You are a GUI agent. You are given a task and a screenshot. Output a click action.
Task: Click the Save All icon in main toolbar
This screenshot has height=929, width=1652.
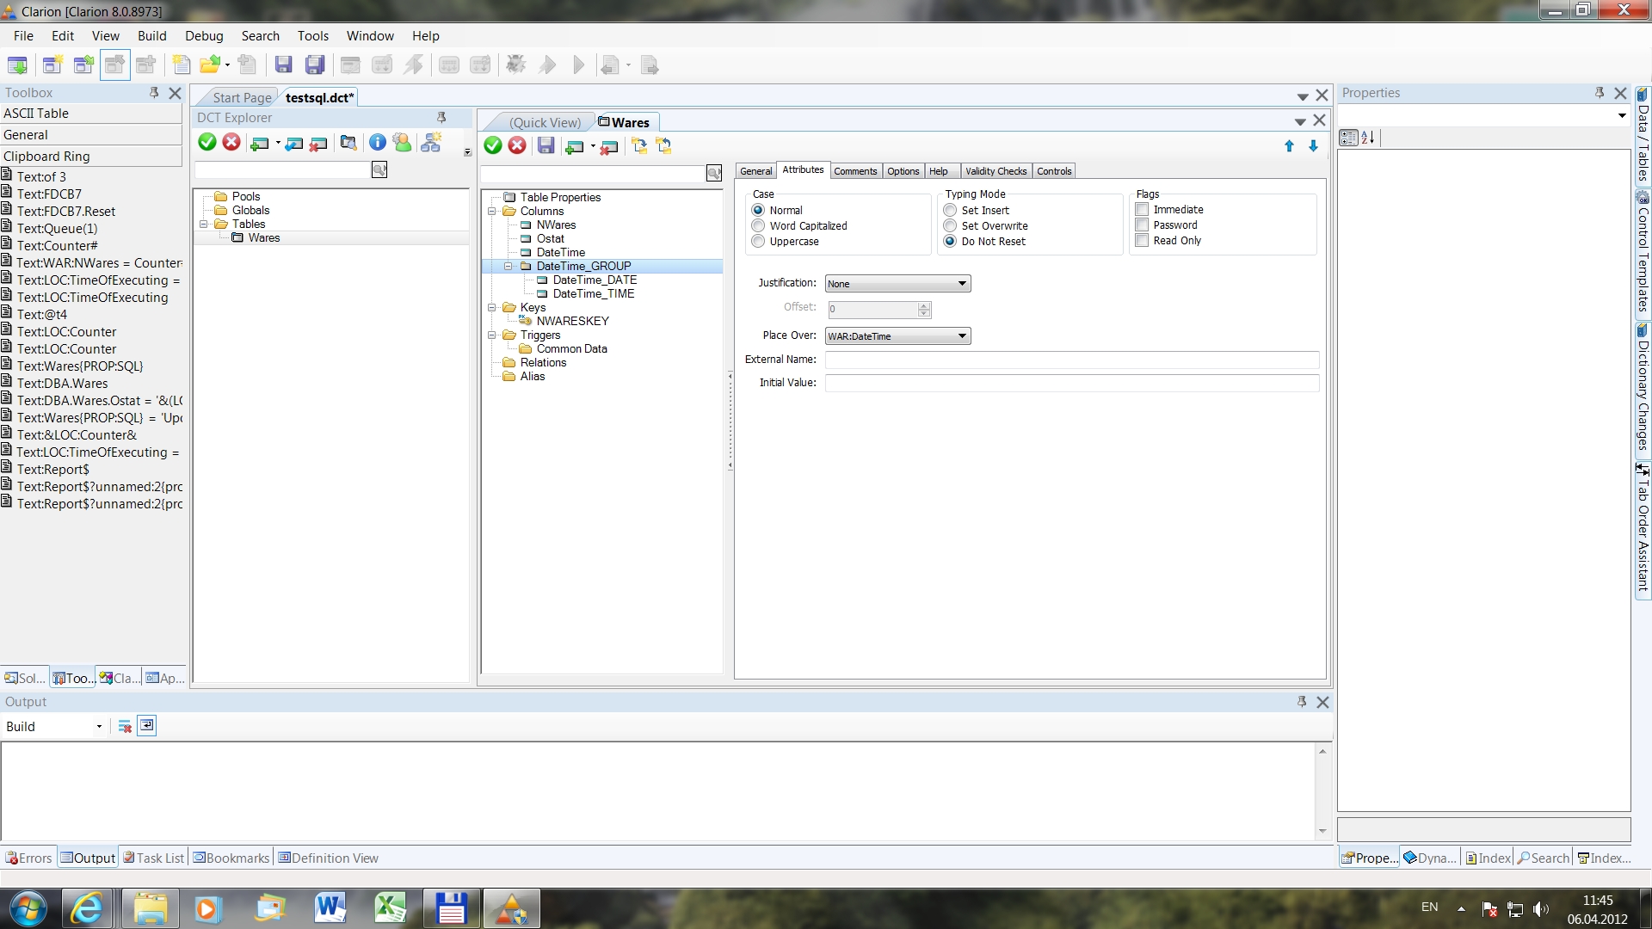[x=315, y=65]
